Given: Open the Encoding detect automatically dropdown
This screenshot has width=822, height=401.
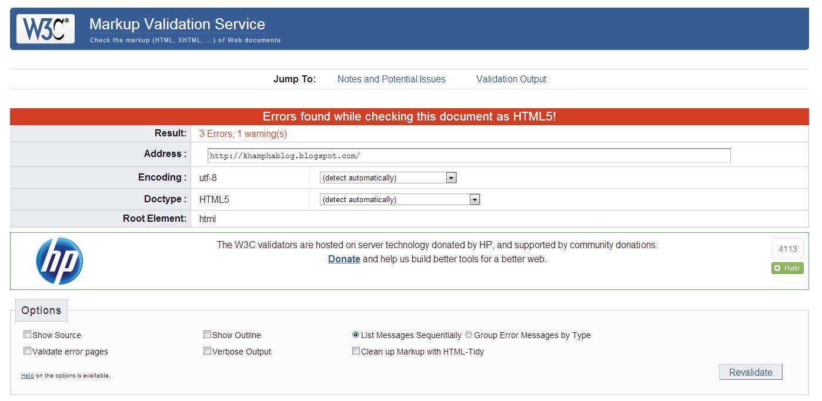Looking at the screenshot, I should pos(388,178).
